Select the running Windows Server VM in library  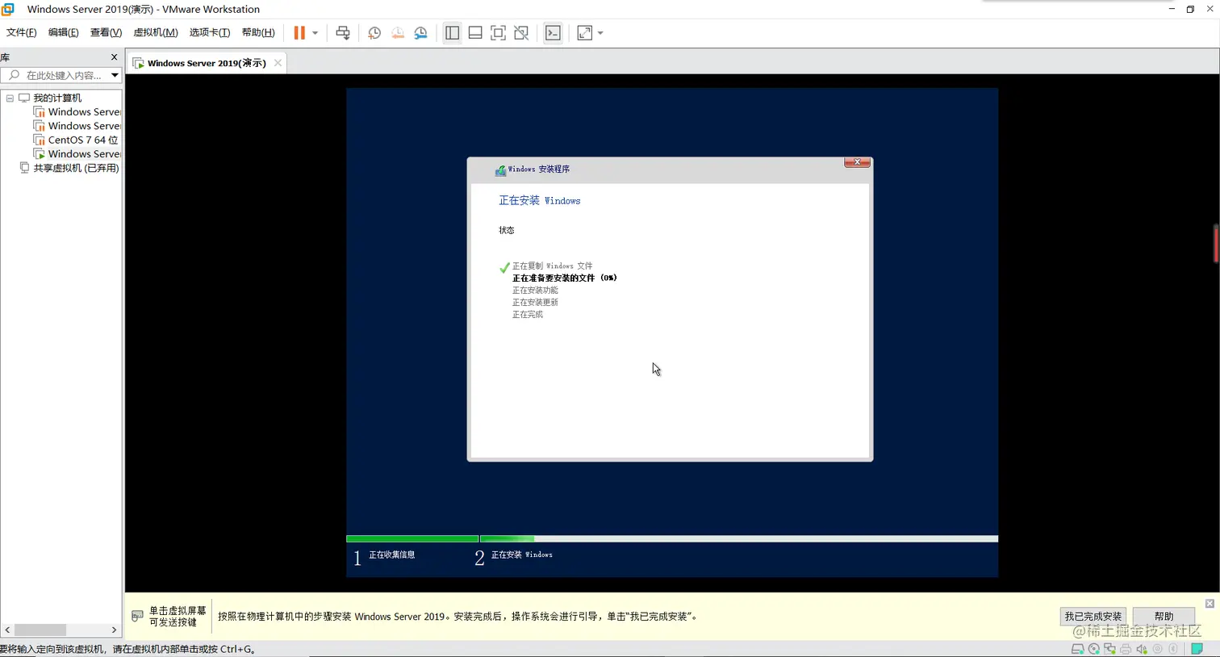pyautogui.click(x=84, y=153)
